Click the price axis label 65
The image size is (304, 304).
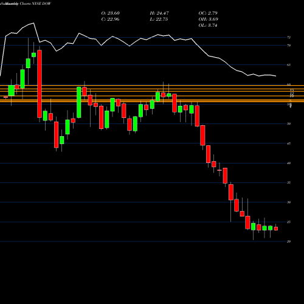pos(289,65)
